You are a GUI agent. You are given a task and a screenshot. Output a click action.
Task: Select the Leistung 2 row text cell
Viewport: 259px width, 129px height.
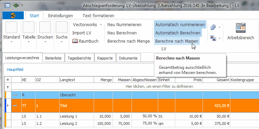tap(76, 123)
